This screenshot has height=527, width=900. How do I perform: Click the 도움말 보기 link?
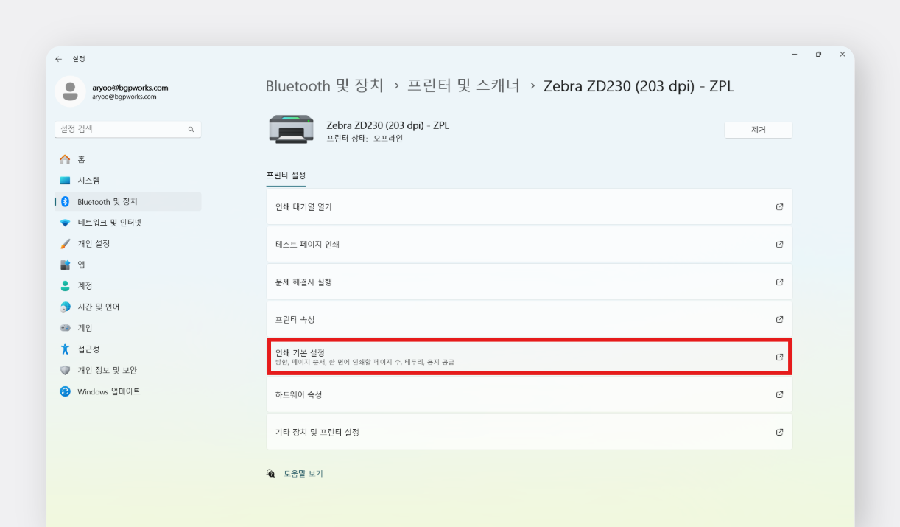coord(303,474)
